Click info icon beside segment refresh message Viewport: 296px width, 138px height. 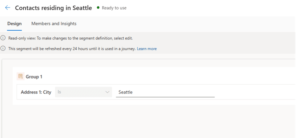coord(3,49)
